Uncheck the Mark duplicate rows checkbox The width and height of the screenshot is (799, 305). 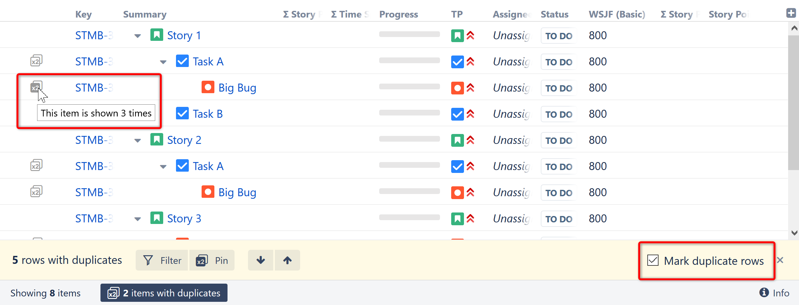(653, 260)
